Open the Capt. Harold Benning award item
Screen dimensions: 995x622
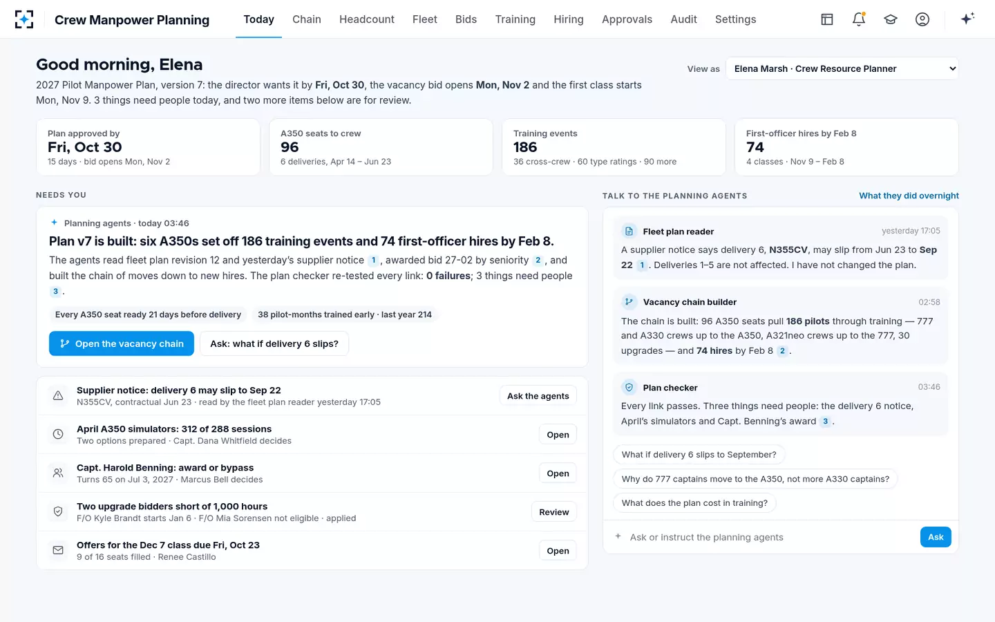point(558,473)
